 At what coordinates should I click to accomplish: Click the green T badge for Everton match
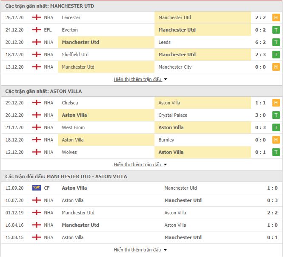point(276,30)
